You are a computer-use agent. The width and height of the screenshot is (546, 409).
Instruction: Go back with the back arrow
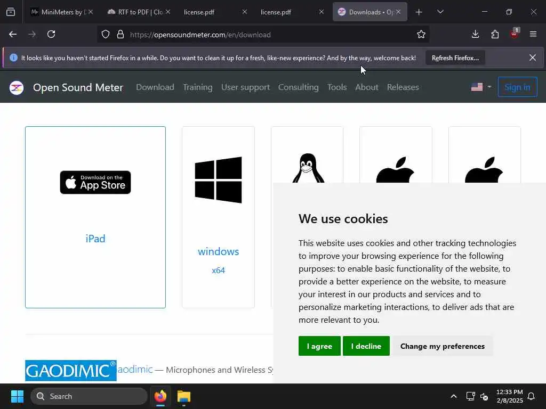[13, 35]
